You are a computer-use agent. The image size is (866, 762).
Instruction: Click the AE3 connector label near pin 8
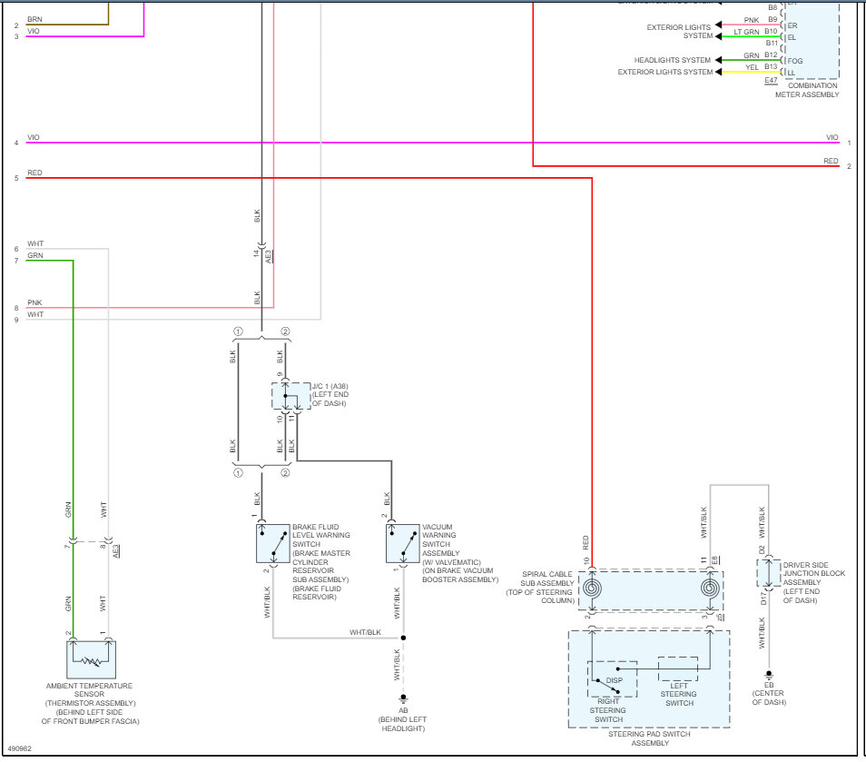(115, 551)
